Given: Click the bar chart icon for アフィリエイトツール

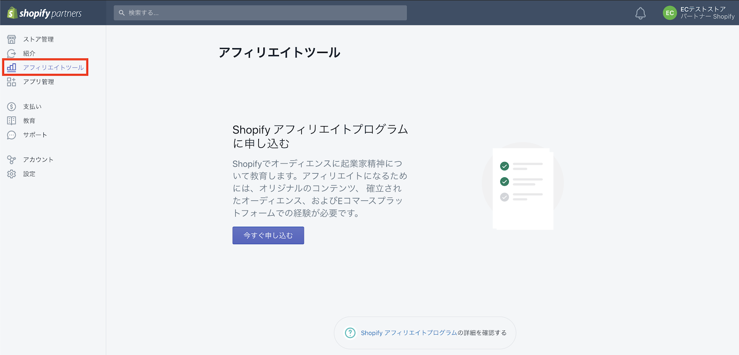Looking at the screenshot, I should point(12,67).
